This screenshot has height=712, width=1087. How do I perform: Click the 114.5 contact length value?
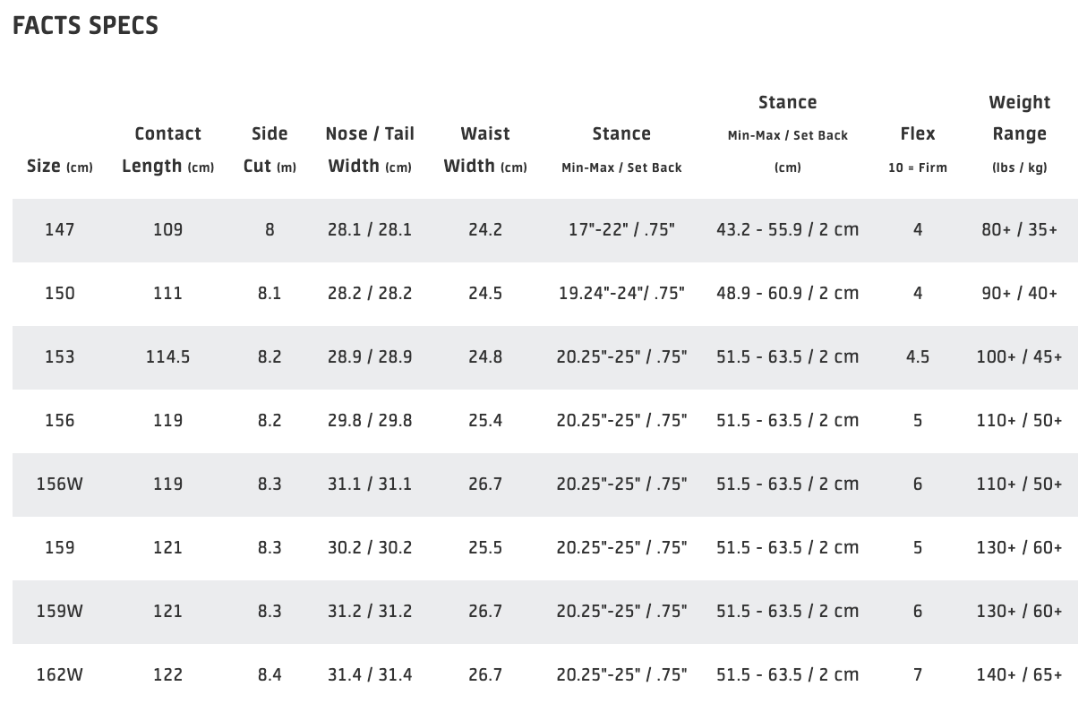point(167,357)
